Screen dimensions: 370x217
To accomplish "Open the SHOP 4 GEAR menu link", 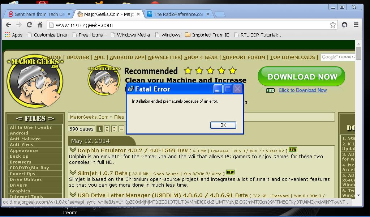I will 201,58.
